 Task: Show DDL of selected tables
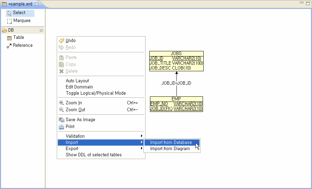coord(94,155)
